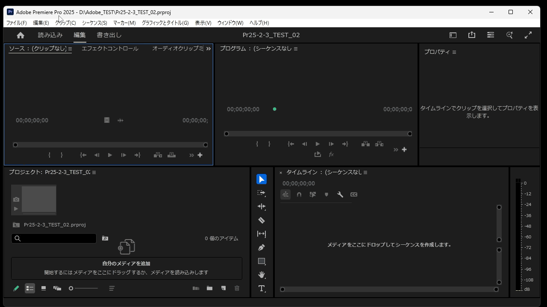Image resolution: width=547 pixels, height=307 pixels.
Task: Toggle full screen video icon in header
Action: 528,35
